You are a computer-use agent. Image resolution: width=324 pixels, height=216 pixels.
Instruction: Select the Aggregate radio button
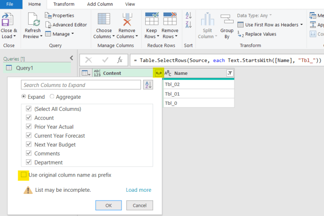(52, 97)
